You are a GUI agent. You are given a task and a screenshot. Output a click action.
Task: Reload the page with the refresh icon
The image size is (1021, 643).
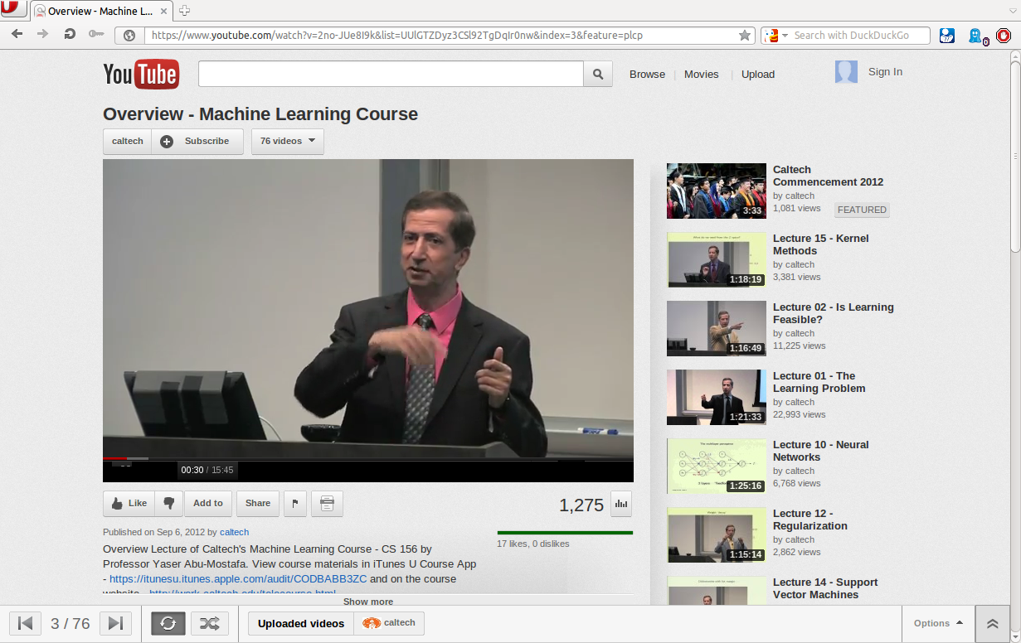point(70,35)
